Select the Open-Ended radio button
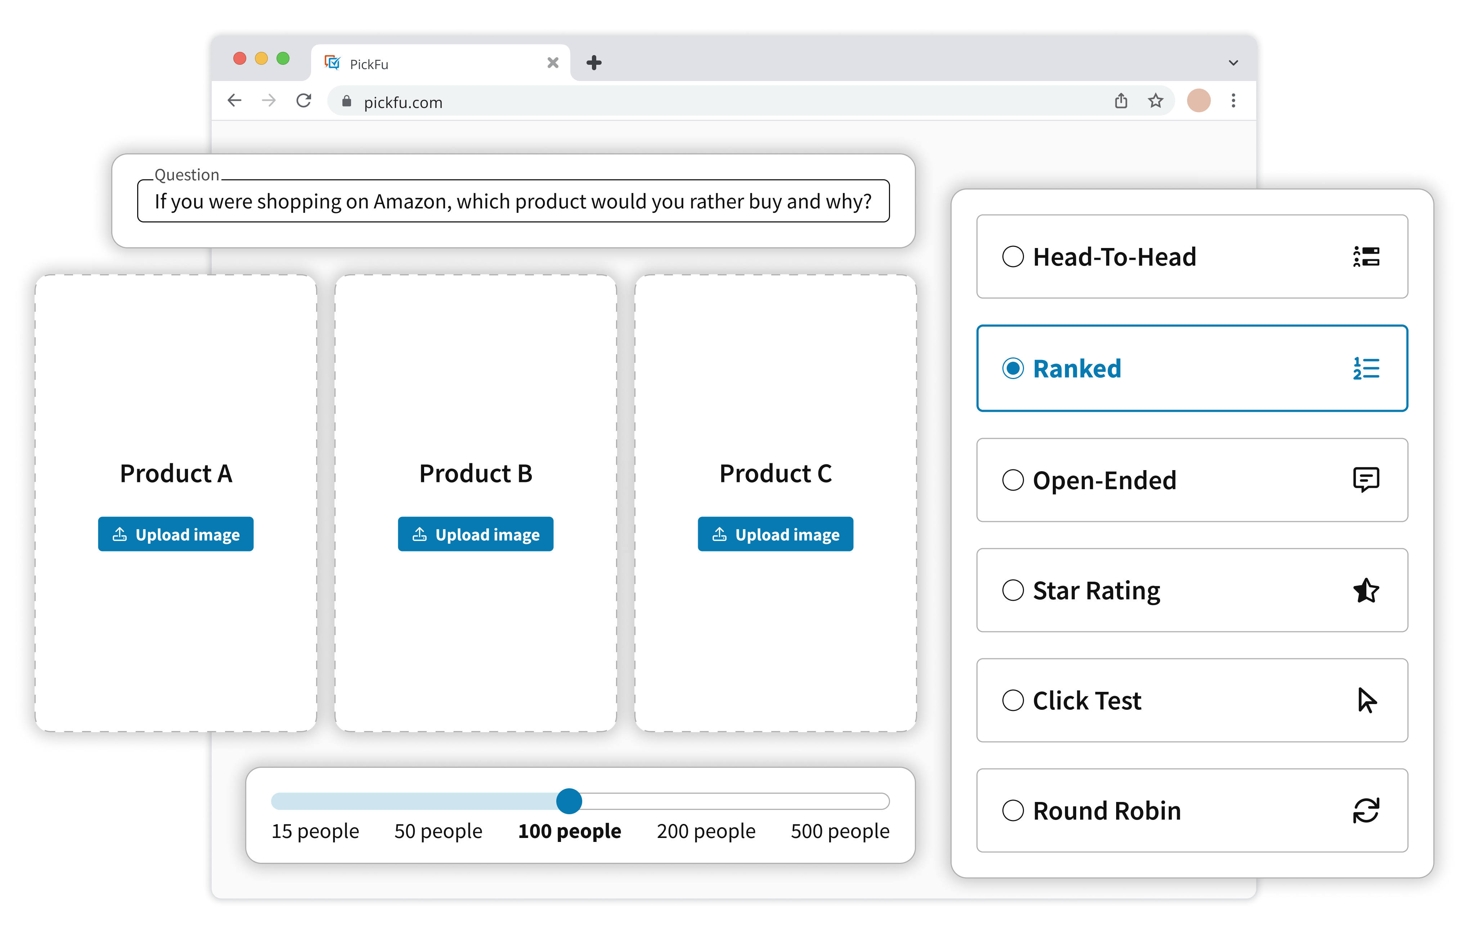 pyautogui.click(x=1013, y=480)
